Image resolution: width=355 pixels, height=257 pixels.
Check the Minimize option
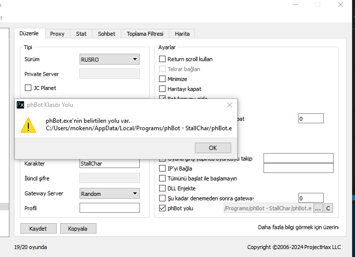162,79
